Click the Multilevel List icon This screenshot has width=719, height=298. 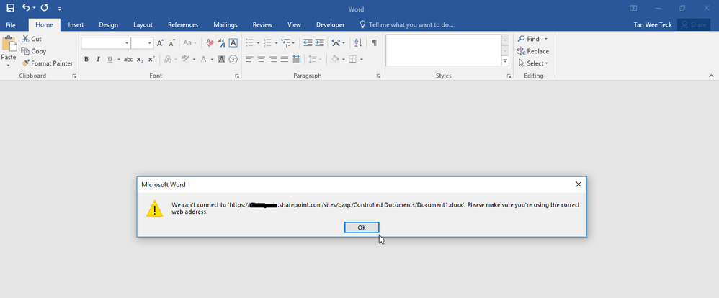pos(286,43)
